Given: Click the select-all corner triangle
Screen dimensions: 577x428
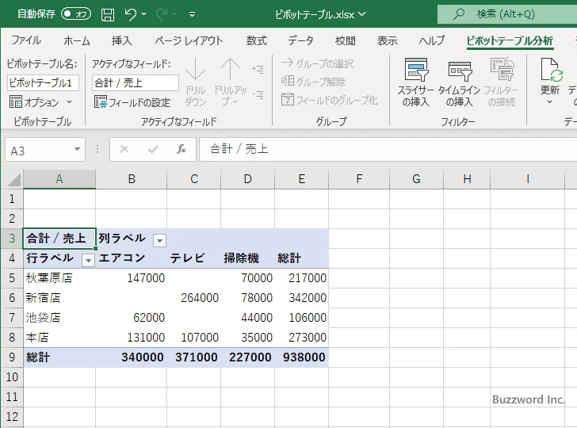Looking at the screenshot, I should (13, 180).
